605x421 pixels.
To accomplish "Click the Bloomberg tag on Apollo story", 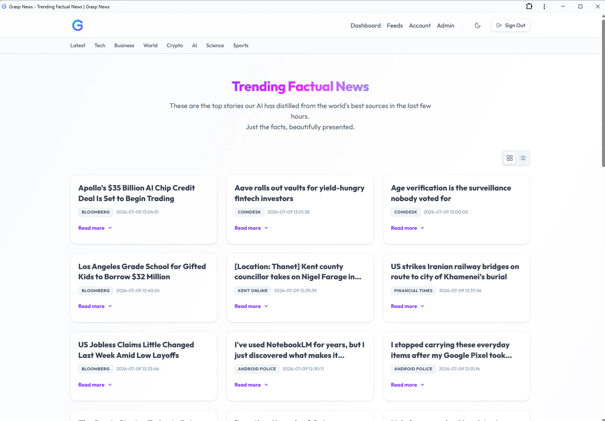I will point(96,212).
